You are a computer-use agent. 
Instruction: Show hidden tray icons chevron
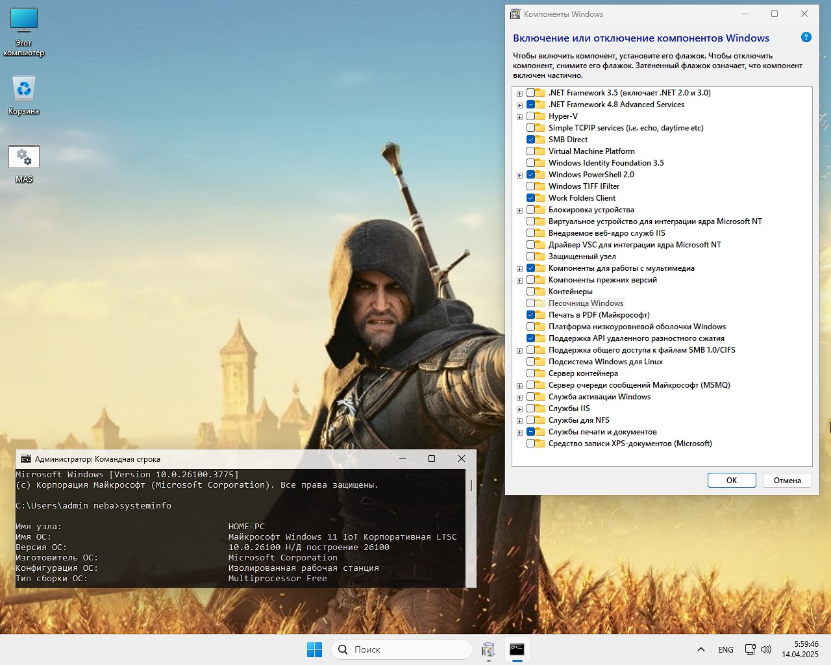pyautogui.click(x=701, y=649)
